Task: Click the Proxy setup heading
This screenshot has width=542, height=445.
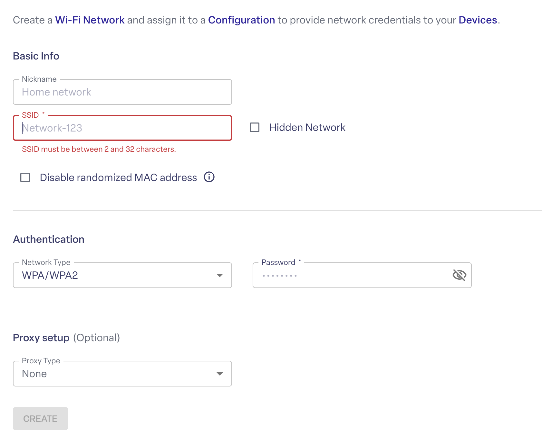Action: pos(41,338)
